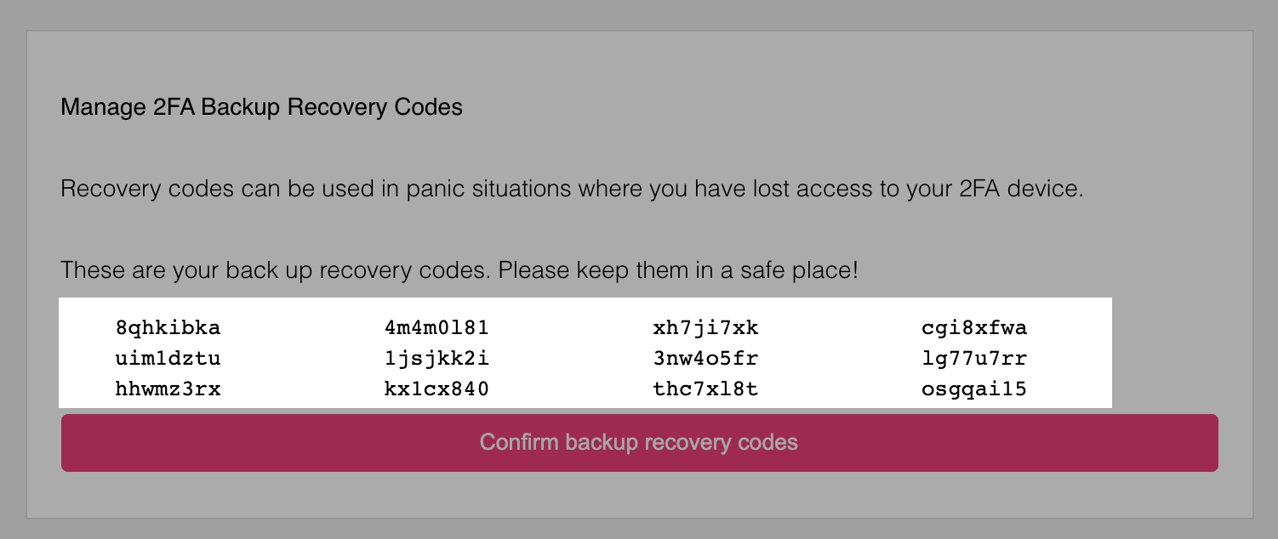Select the recovery code ending in 77u7rr
This screenshot has height=539, width=1278.
[974, 359]
